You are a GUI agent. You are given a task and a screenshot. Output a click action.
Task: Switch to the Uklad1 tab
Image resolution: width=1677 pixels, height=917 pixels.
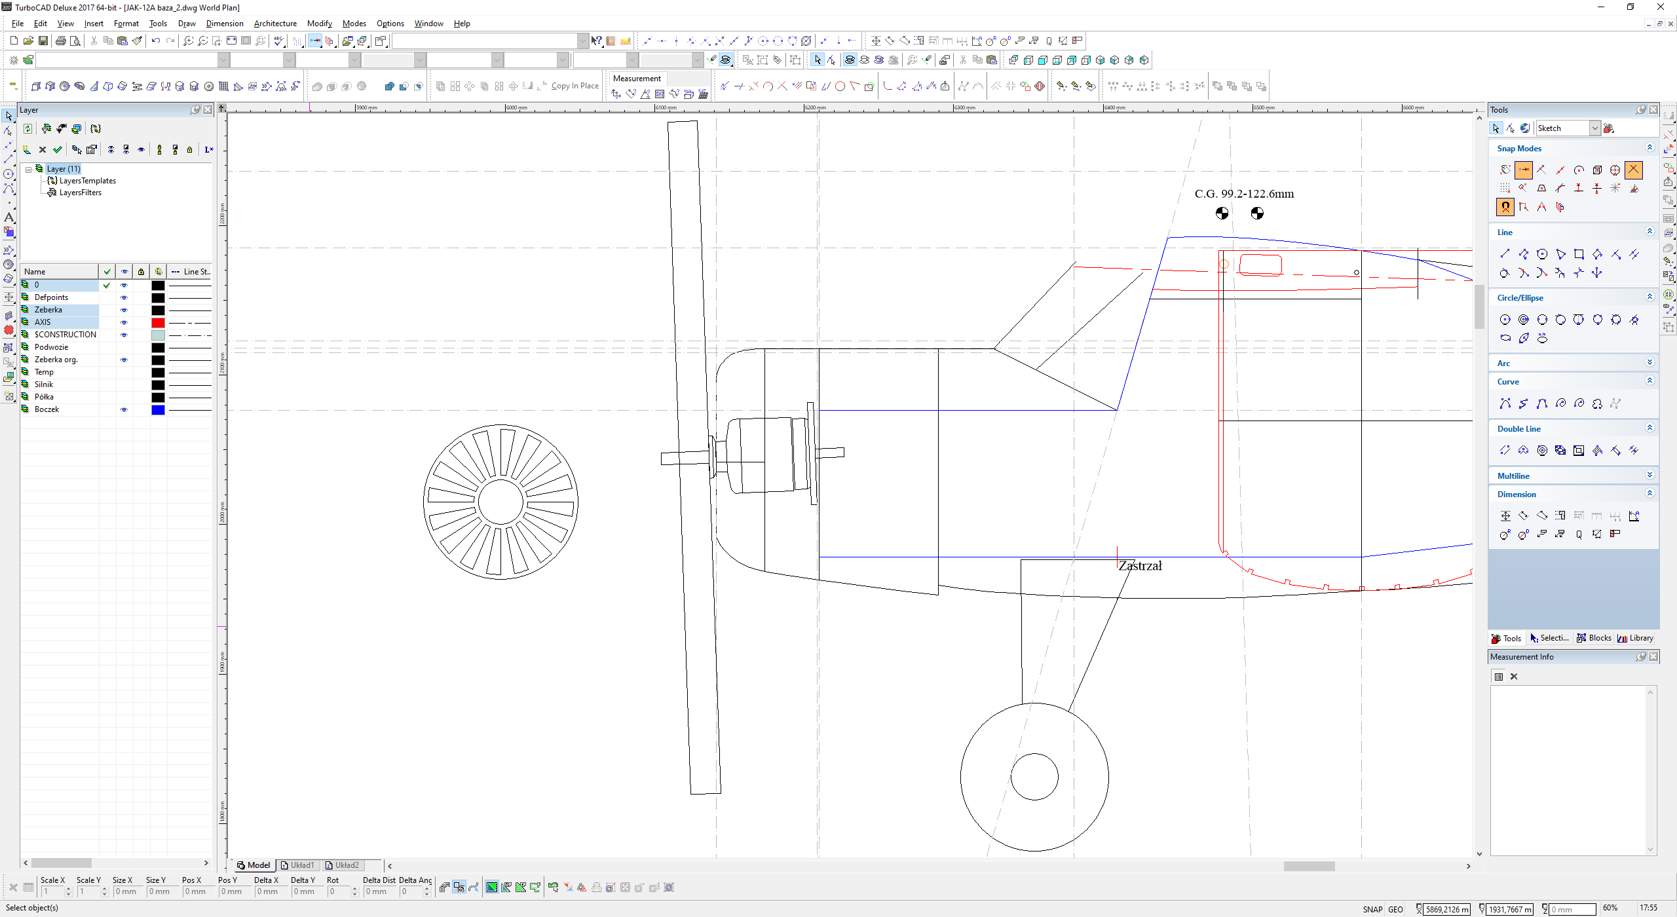pyautogui.click(x=298, y=865)
